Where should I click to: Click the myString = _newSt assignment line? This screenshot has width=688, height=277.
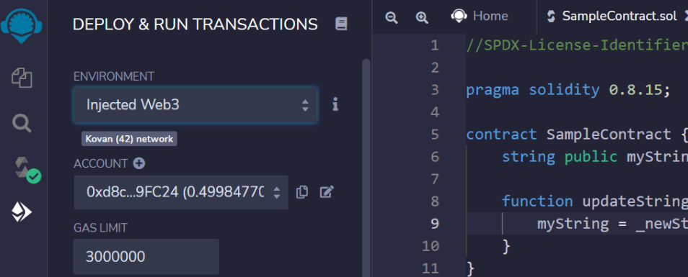612,224
